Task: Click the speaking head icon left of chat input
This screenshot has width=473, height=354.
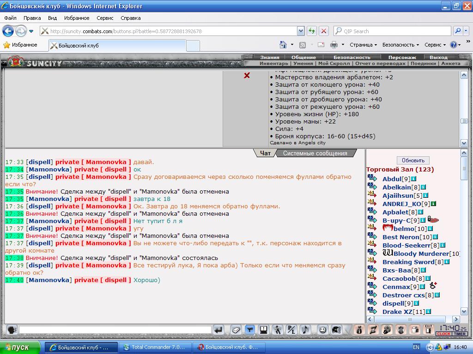Action: (x=12, y=330)
